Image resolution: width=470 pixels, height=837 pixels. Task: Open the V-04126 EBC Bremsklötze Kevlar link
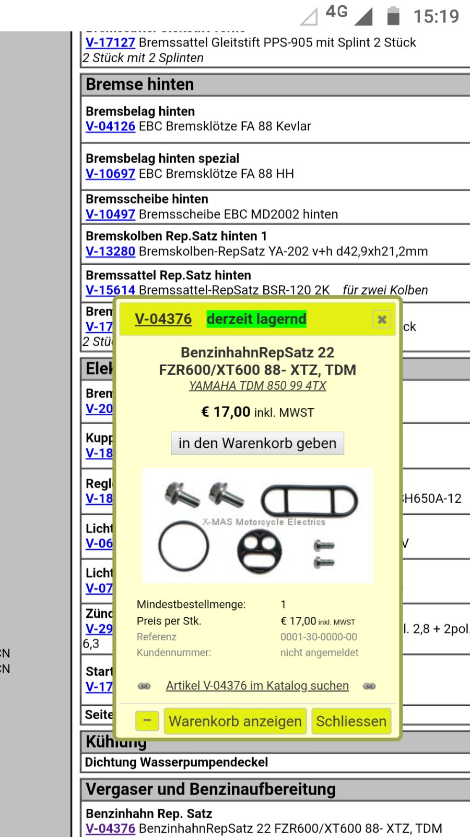click(110, 126)
